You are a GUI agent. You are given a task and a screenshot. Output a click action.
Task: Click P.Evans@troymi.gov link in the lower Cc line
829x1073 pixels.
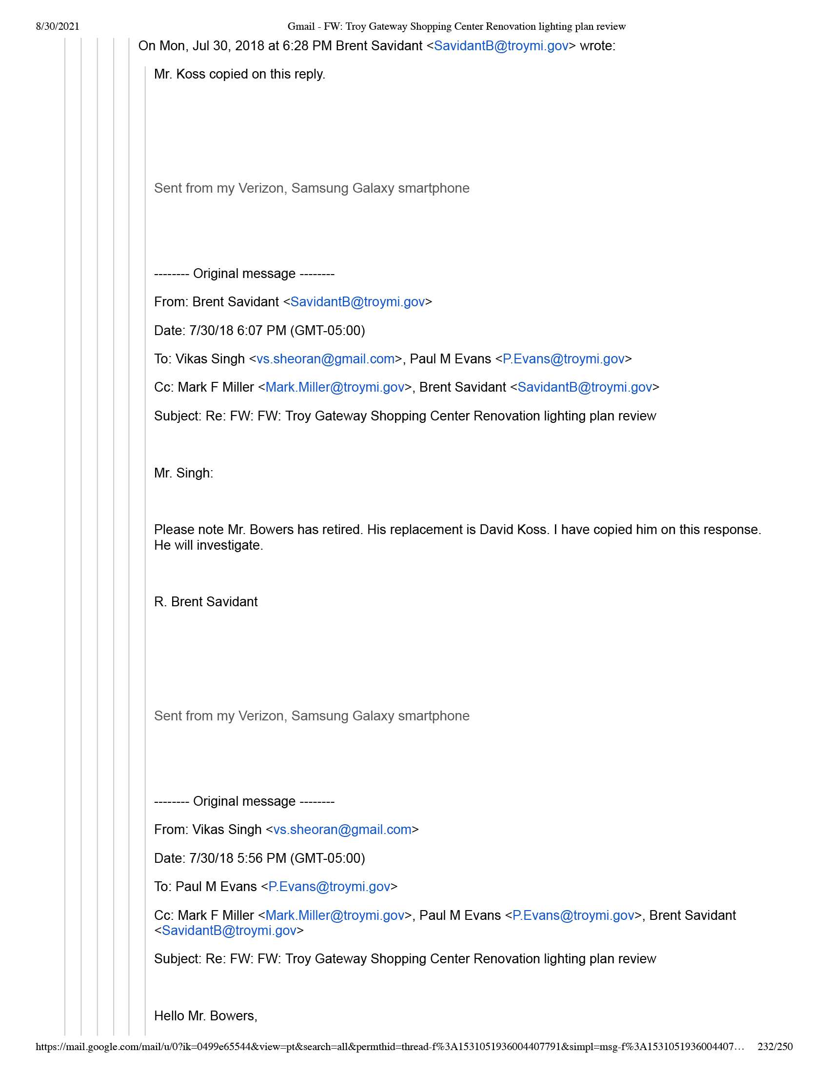coord(573,915)
